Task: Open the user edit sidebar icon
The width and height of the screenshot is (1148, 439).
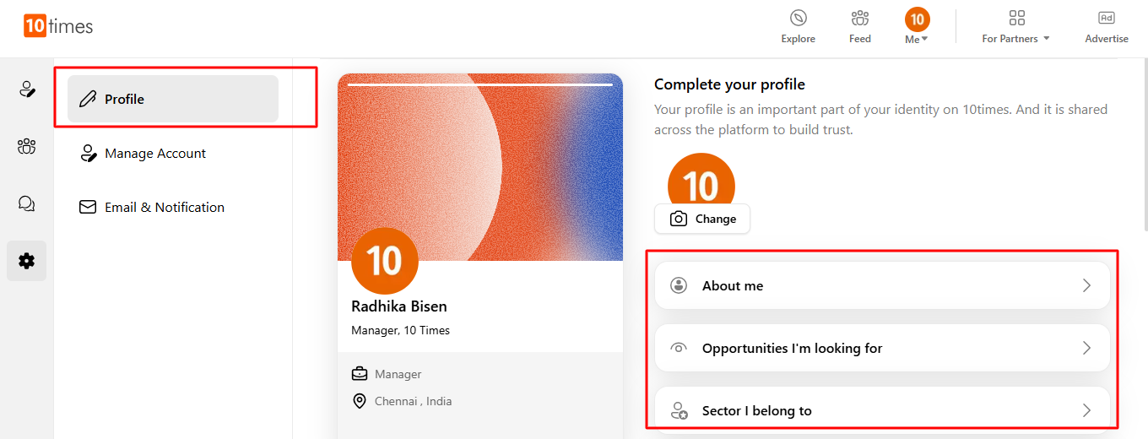Action: pos(27,89)
